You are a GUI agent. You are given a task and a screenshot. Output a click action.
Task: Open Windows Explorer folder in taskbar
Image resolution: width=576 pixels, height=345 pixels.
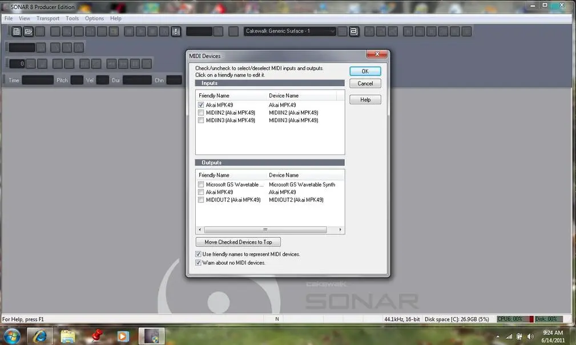(x=67, y=336)
